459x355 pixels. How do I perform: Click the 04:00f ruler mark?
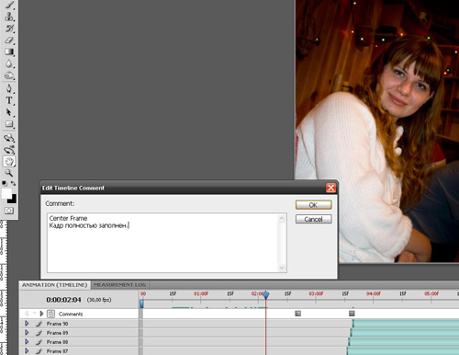[x=374, y=293]
